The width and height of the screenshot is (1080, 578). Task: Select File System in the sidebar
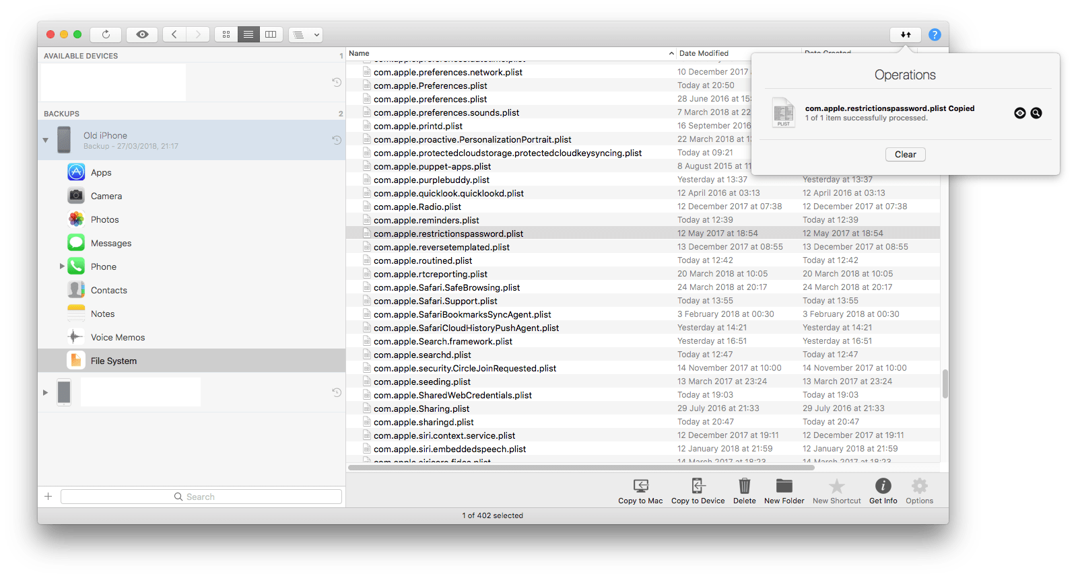(x=191, y=361)
